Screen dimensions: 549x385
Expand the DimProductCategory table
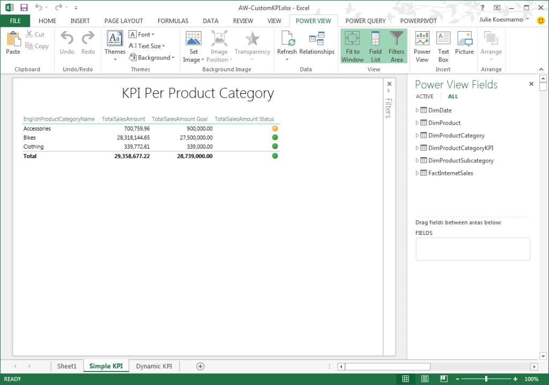pos(417,136)
